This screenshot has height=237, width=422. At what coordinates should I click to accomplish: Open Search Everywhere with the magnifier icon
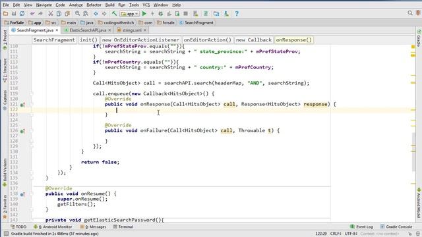[x=410, y=13]
